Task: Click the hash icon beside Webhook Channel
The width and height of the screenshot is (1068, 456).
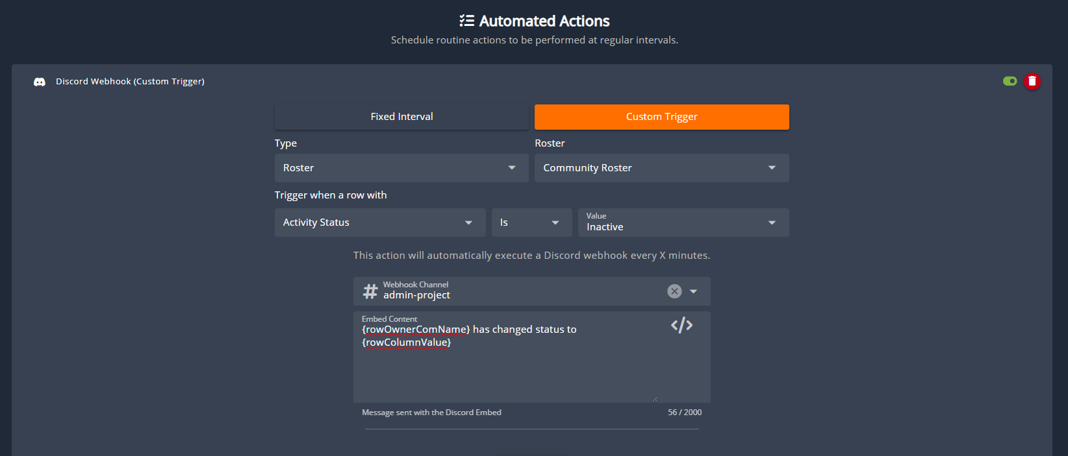Action: (x=370, y=291)
